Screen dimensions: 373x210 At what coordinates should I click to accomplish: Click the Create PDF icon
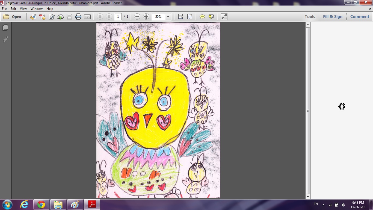[42, 17]
